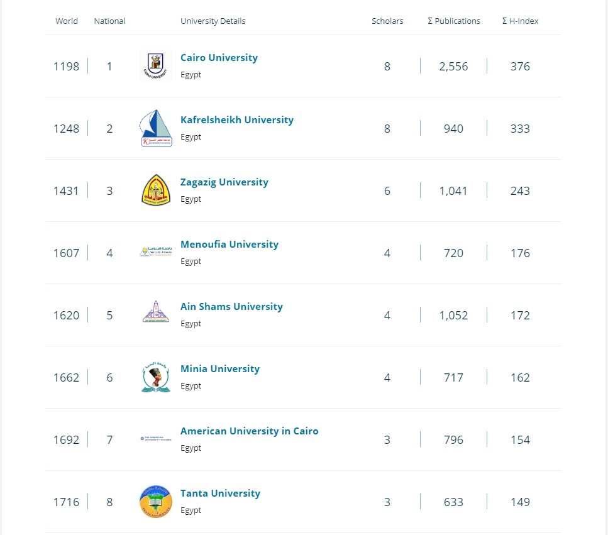Follow the Tanta University link

pos(220,494)
